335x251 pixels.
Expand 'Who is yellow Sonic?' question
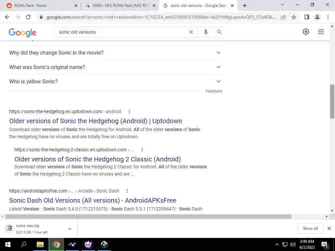pos(116,81)
